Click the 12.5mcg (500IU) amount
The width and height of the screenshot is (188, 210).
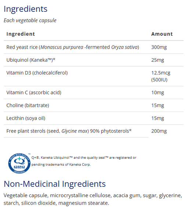coord(161,76)
